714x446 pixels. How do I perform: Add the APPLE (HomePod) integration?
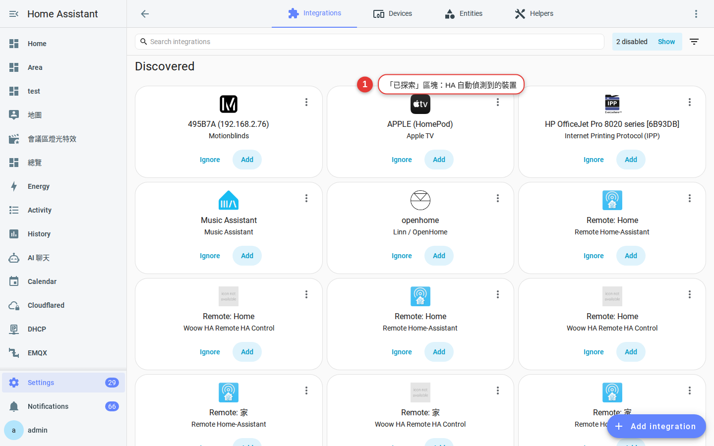(439, 160)
